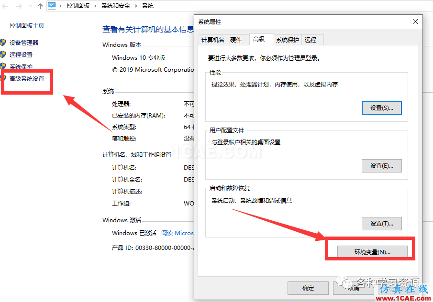Screen dimensions: 433x302
Task: Open 远程设置 link
Action: [21, 54]
